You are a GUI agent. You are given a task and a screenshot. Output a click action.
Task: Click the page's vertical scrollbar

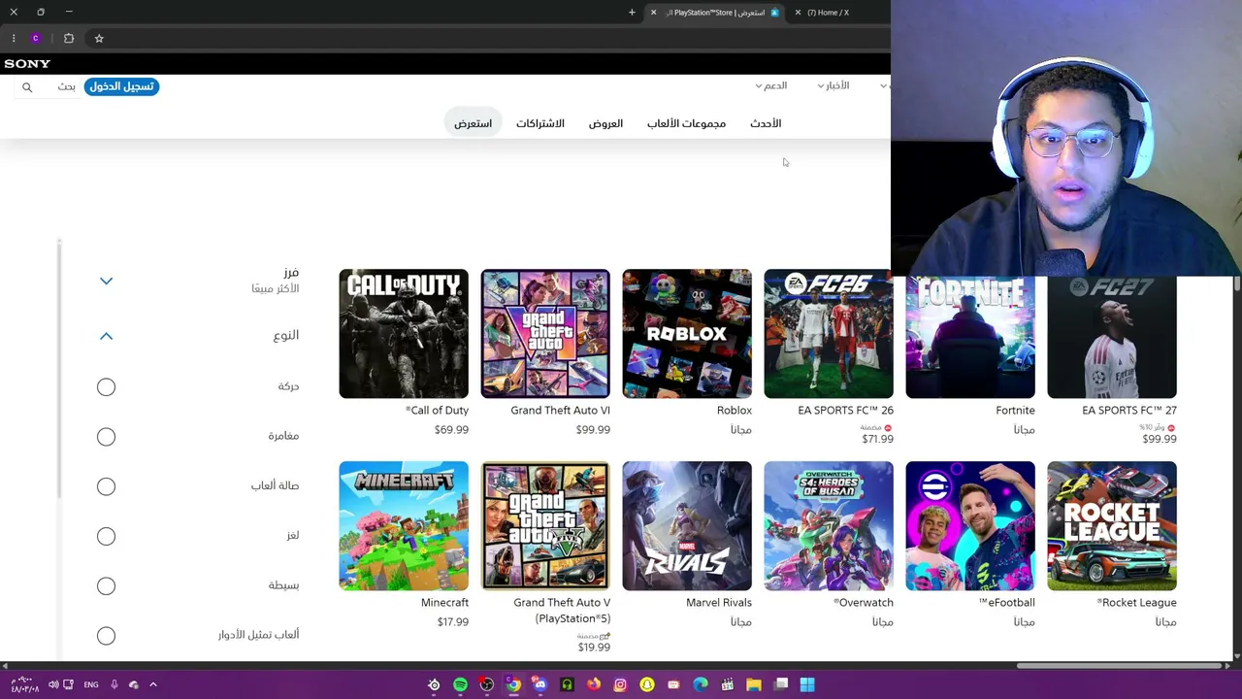click(1237, 283)
